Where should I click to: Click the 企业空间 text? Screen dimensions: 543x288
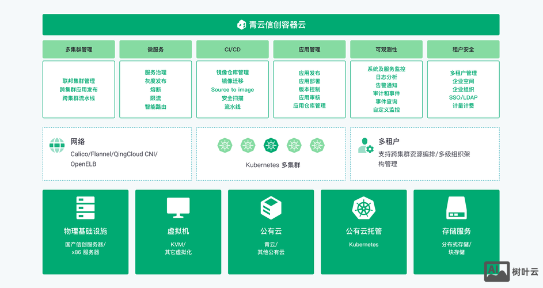pyautogui.click(x=463, y=81)
